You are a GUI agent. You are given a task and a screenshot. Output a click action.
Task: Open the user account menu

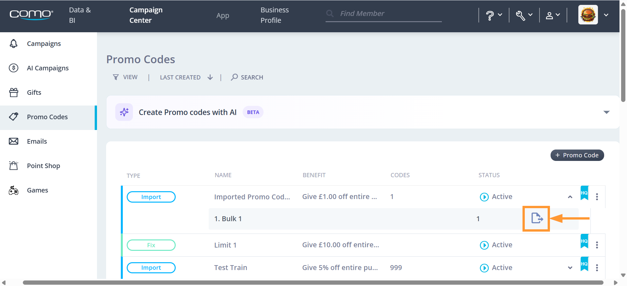point(553,15)
